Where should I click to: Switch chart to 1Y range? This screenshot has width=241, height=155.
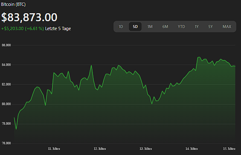(197, 27)
